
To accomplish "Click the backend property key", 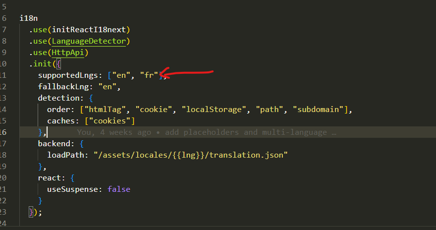I will pyautogui.click(x=54, y=144).
